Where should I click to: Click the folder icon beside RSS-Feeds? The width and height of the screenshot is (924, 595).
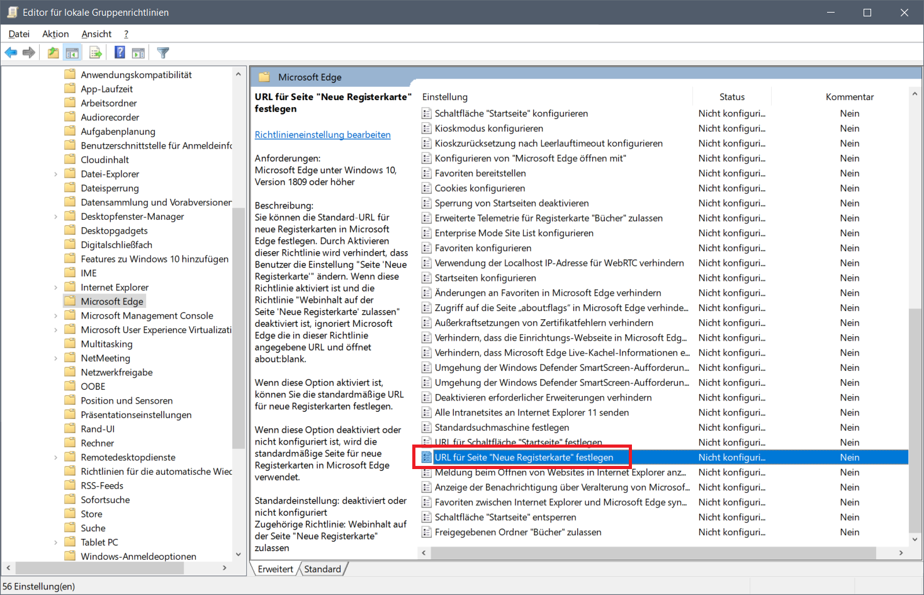pyautogui.click(x=70, y=485)
